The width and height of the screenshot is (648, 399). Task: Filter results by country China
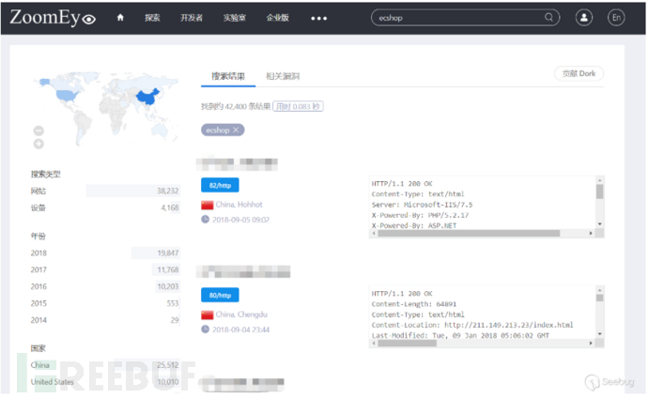(105, 365)
